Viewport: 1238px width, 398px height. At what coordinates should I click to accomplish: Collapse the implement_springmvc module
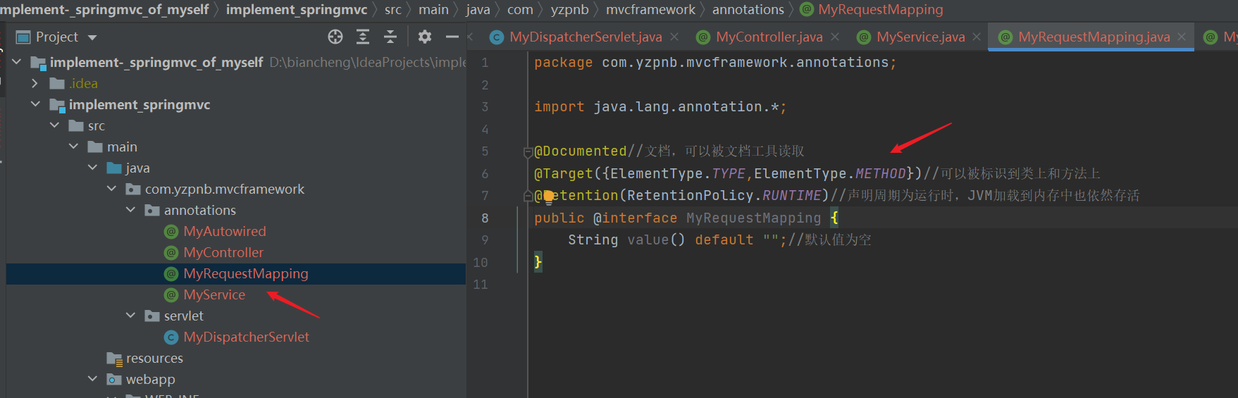tap(35, 104)
